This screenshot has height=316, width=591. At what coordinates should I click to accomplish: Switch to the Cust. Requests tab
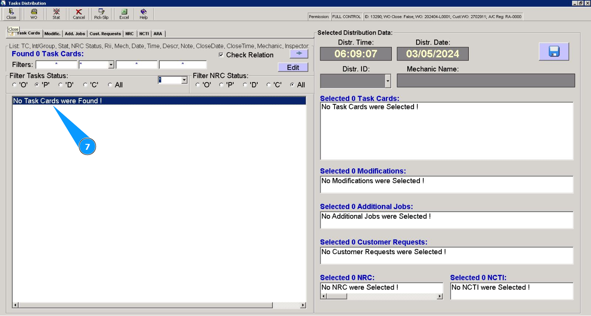coord(105,34)
